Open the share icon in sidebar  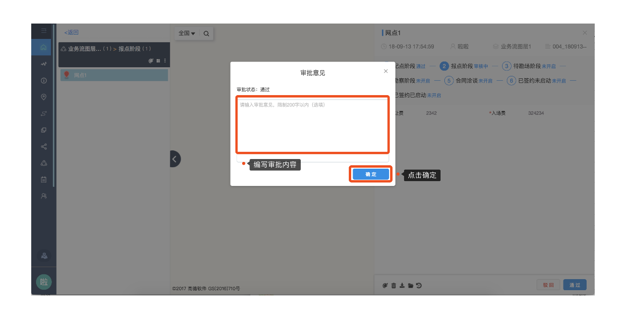44,147
